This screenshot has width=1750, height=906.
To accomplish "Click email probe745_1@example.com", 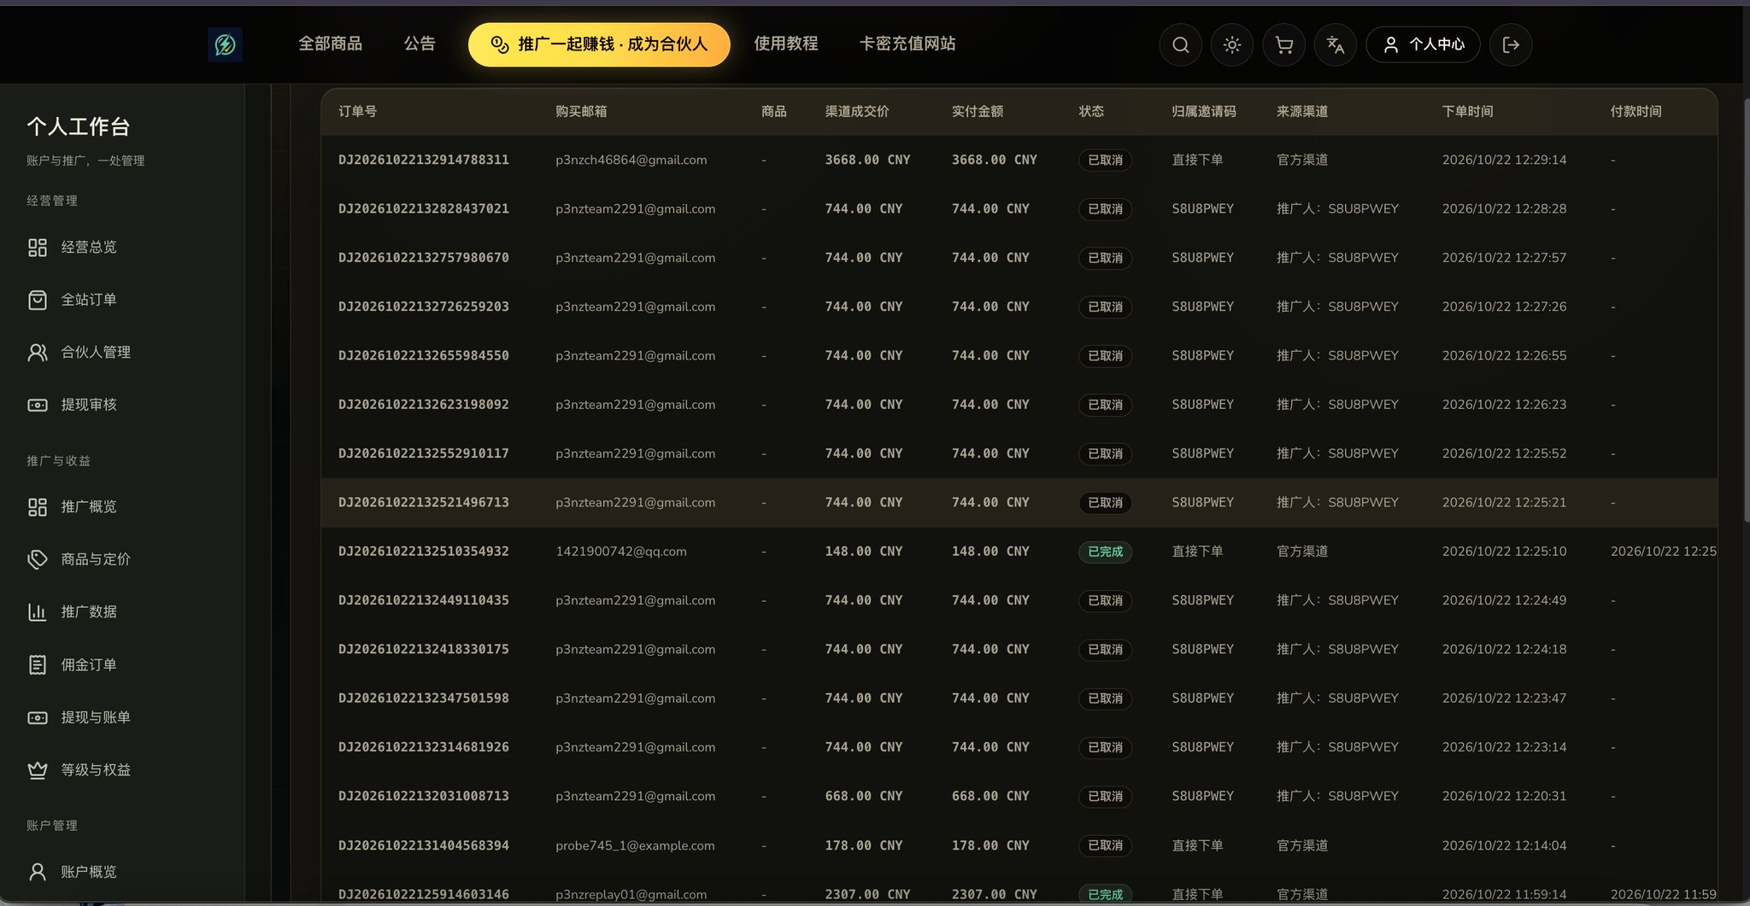I will coord(635,845).
